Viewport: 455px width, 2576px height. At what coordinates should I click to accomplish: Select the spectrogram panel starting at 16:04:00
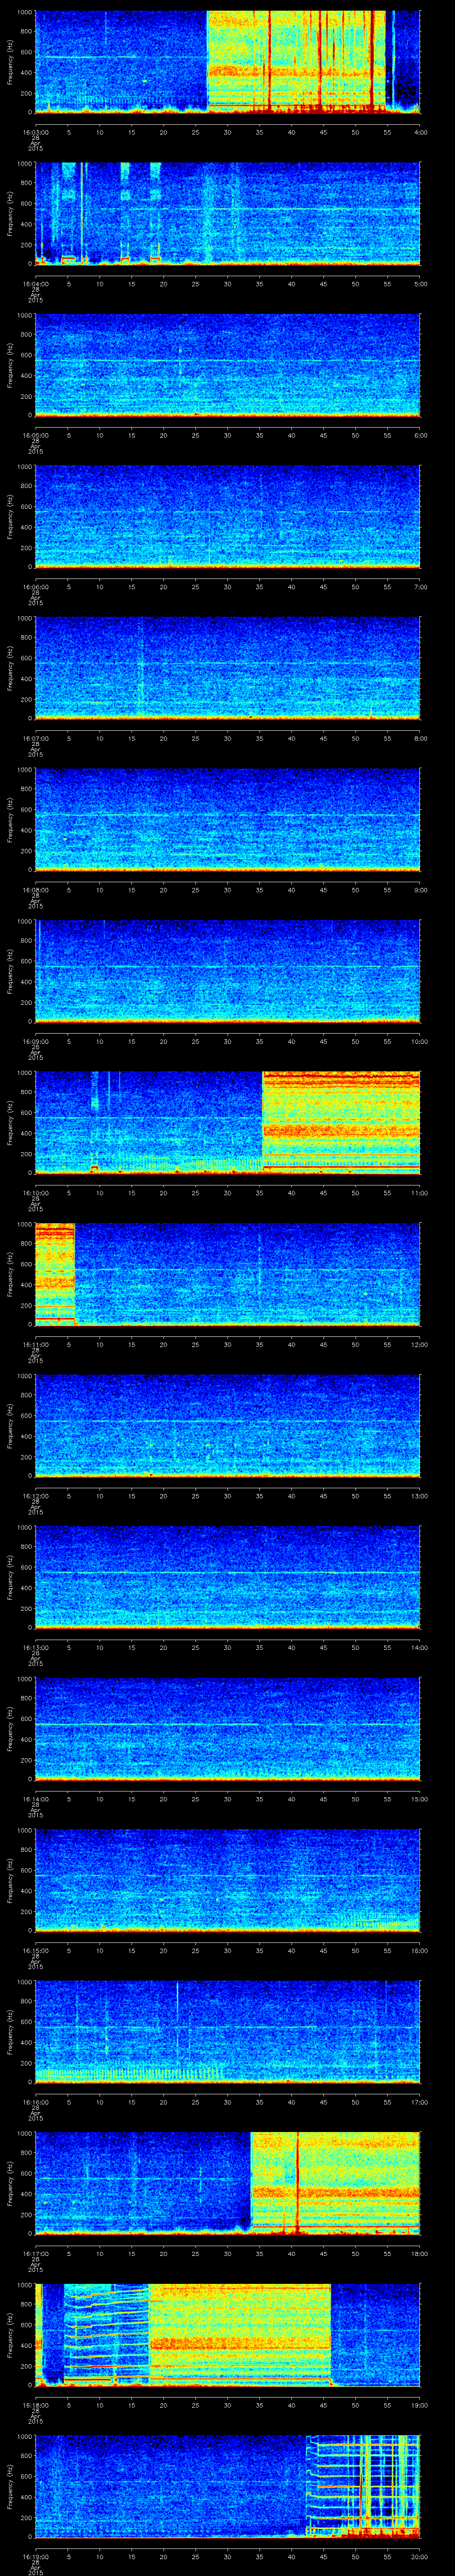pos(228,214)
